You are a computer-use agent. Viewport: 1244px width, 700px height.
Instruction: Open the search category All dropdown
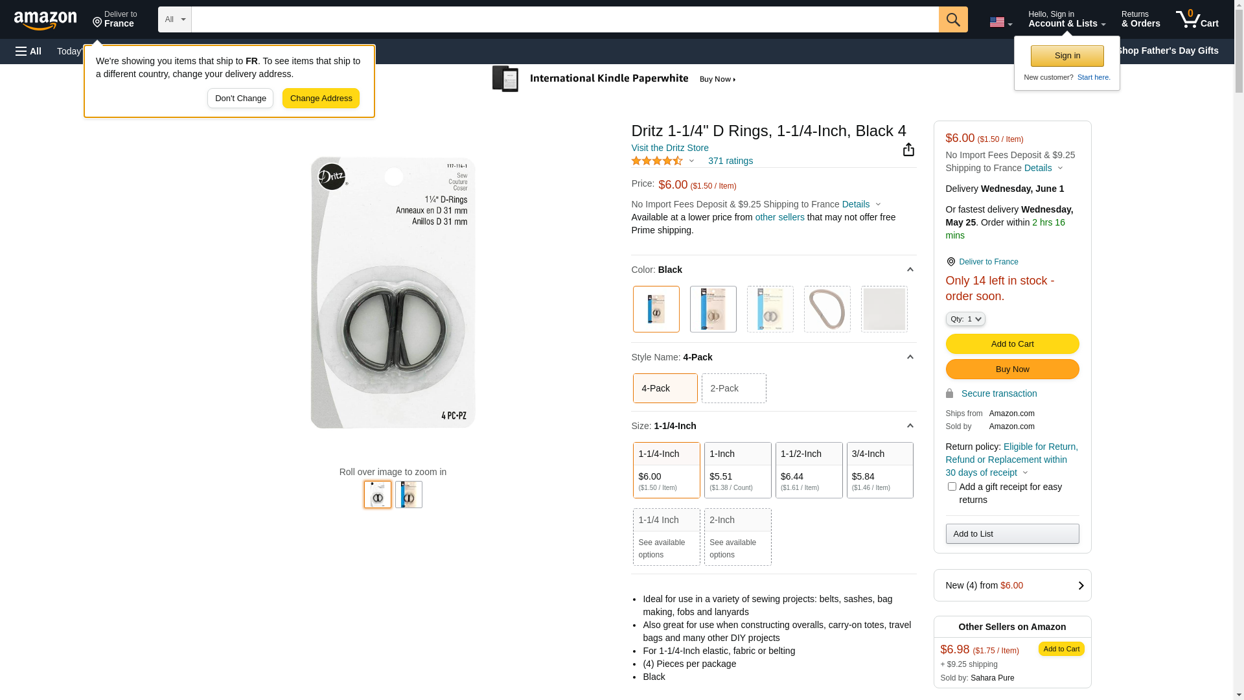coord(174,19)
